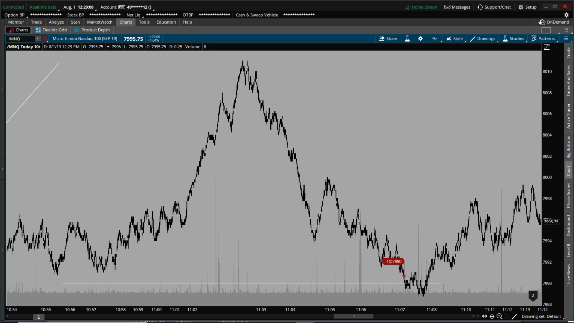This screenshot has width=574, height=323.
Task: Click the Volume label in chart header
Action: (193, 47)
